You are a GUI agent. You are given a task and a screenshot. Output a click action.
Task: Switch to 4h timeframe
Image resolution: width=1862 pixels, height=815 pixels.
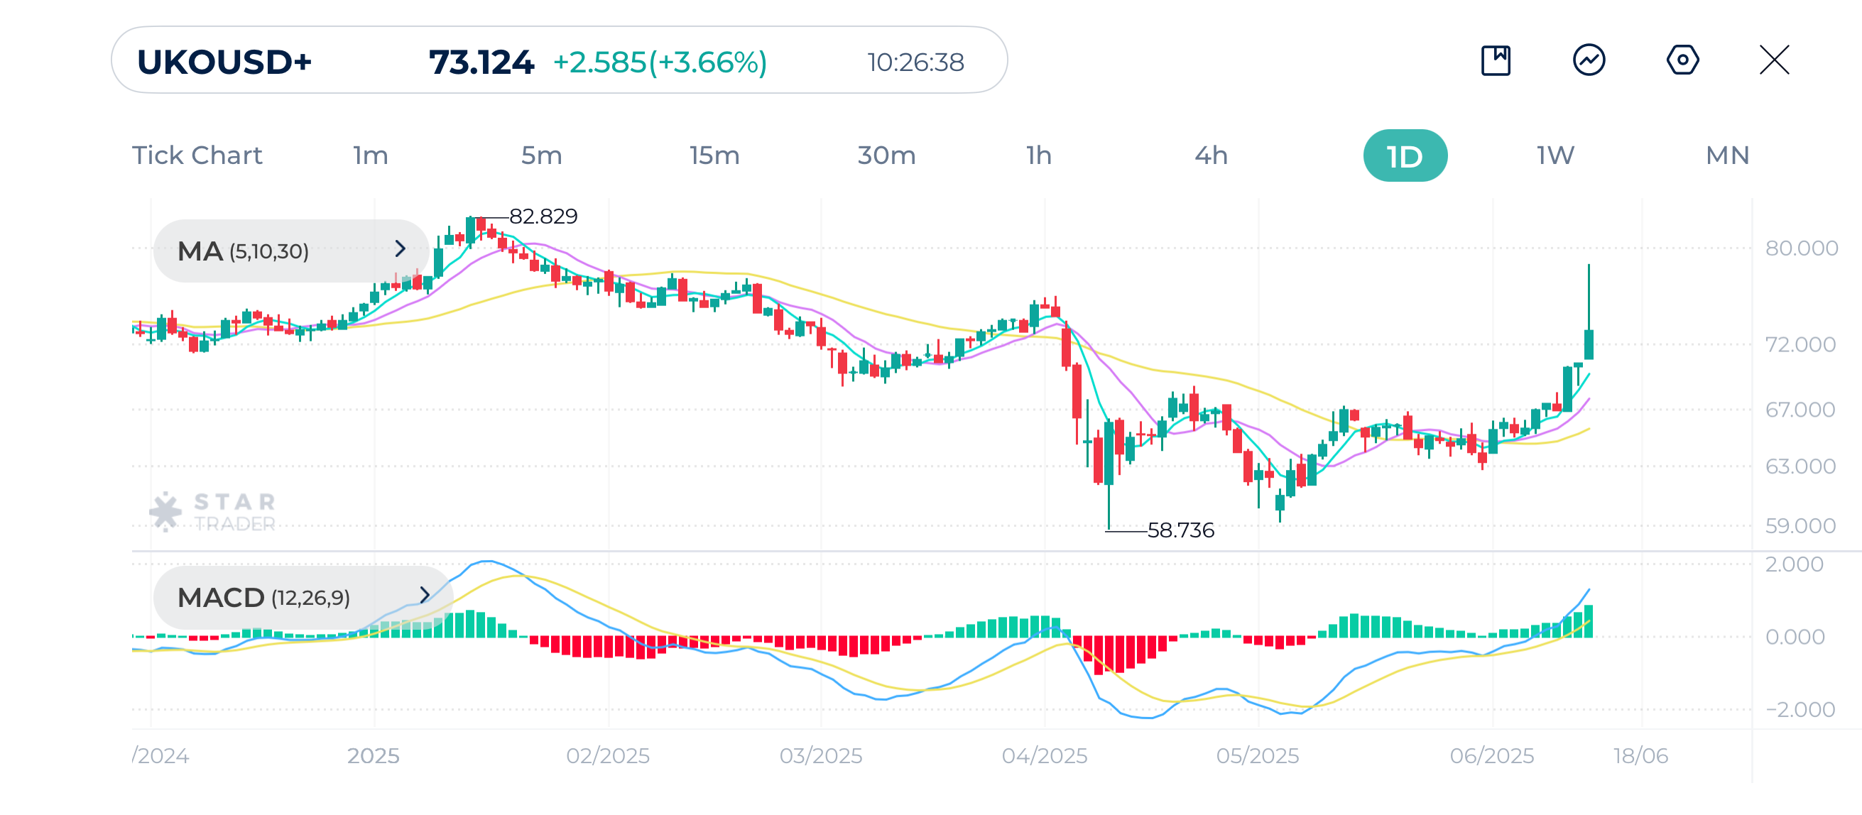point(1211,155)
